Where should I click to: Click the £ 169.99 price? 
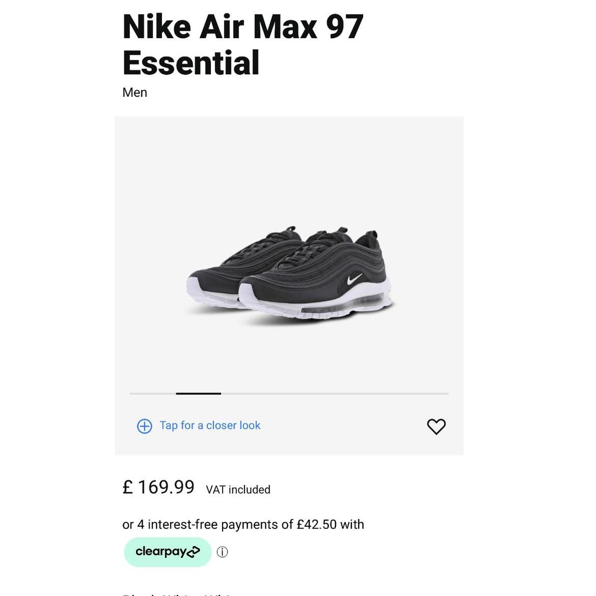(x=158, y=488)
